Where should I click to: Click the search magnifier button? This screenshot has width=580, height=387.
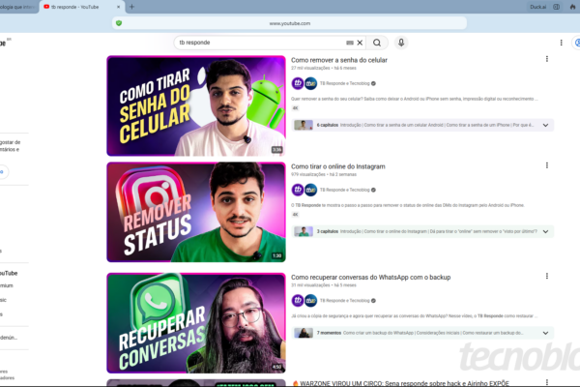(377, 43)
